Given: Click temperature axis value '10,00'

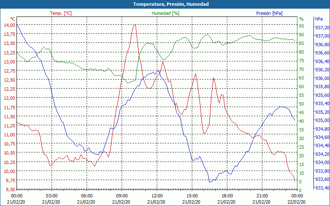Looking at the screenshot, I should click(9, 171).
